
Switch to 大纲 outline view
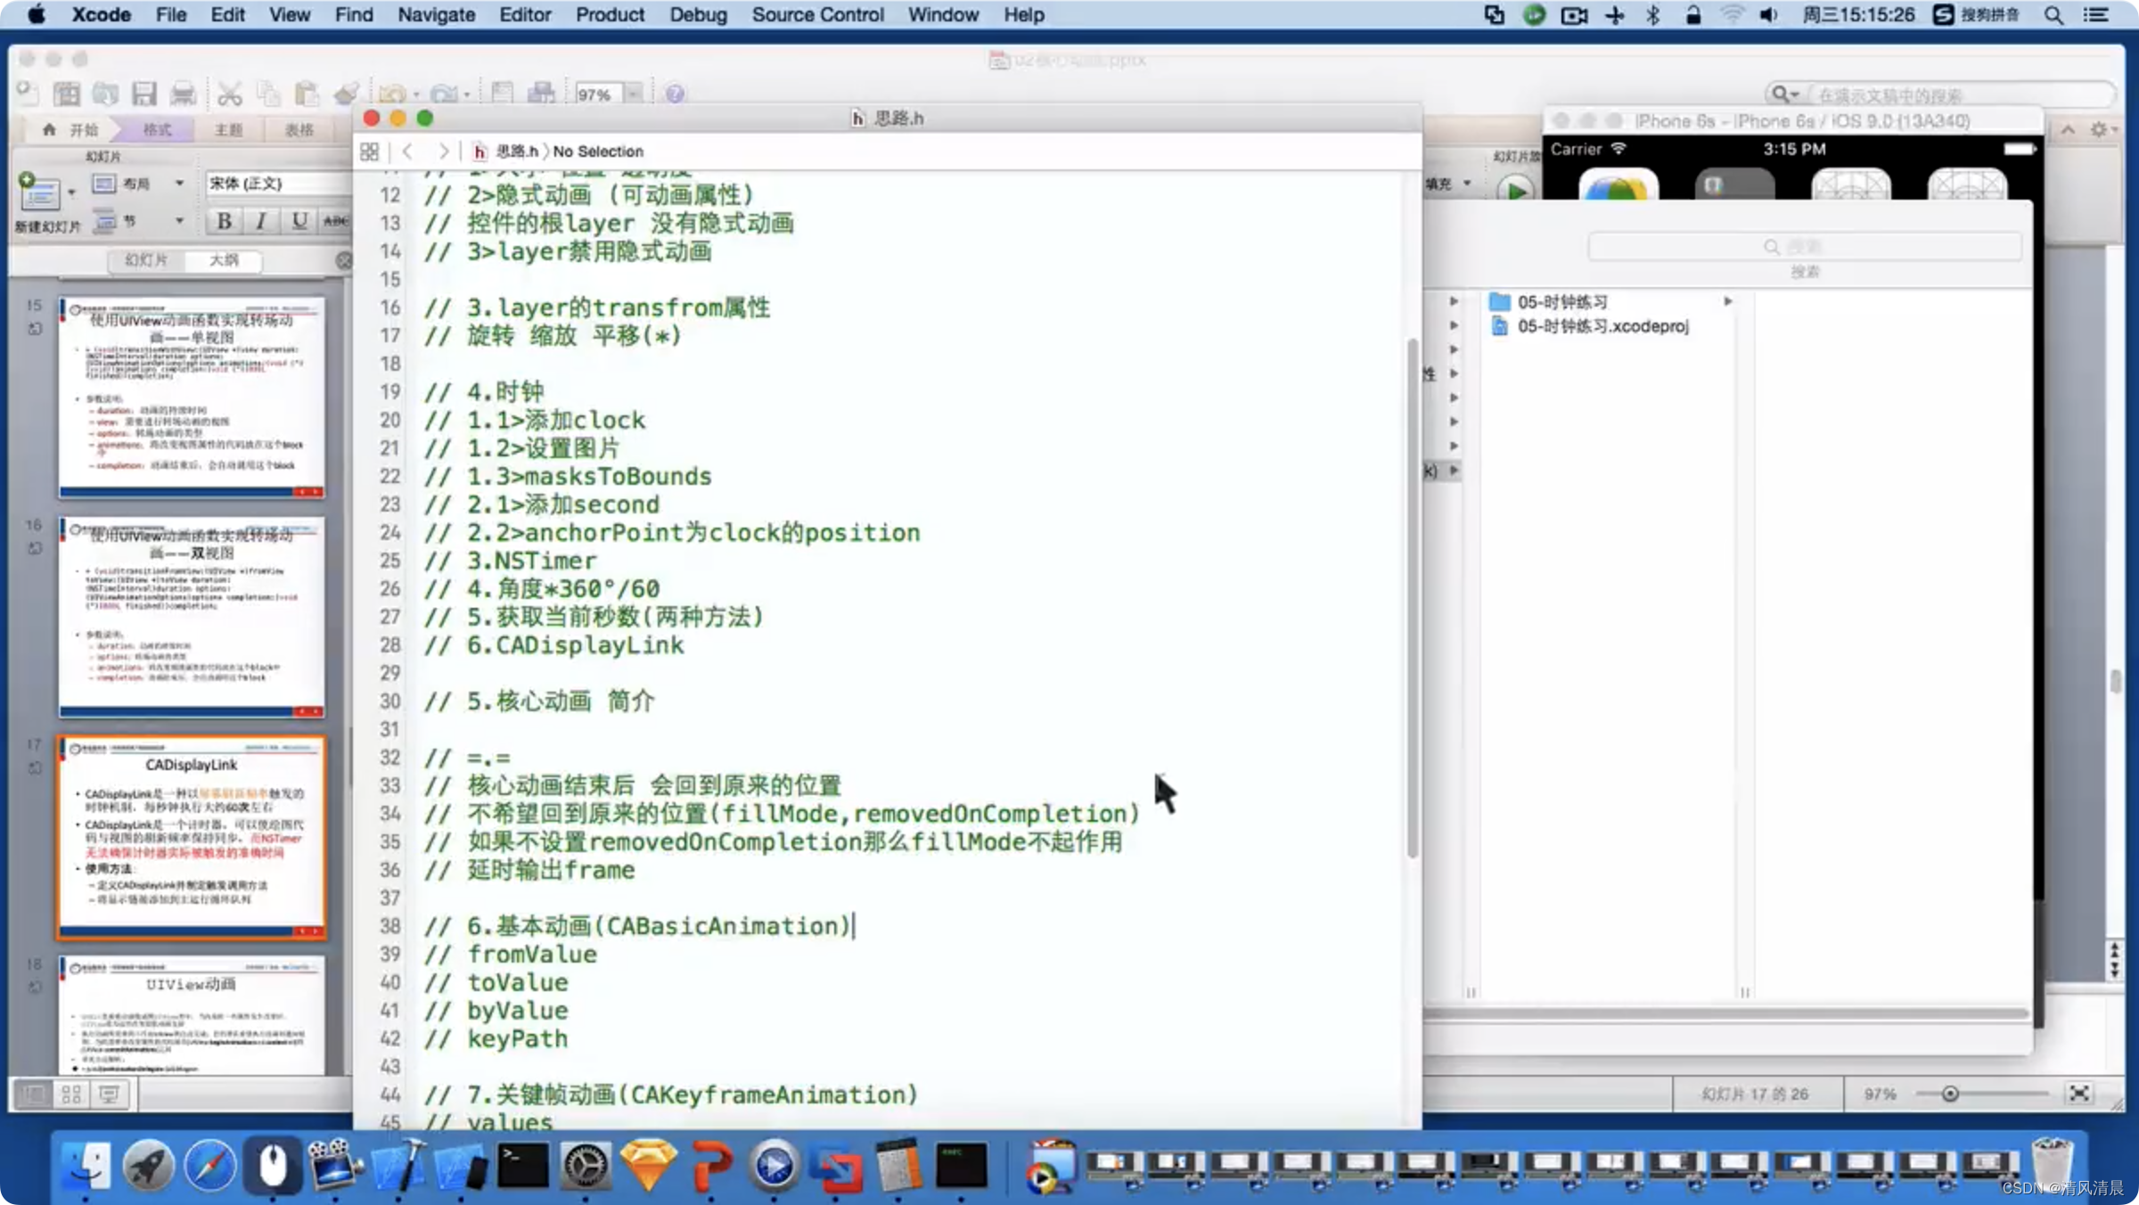pyautogui.click(x=224, y=260)
